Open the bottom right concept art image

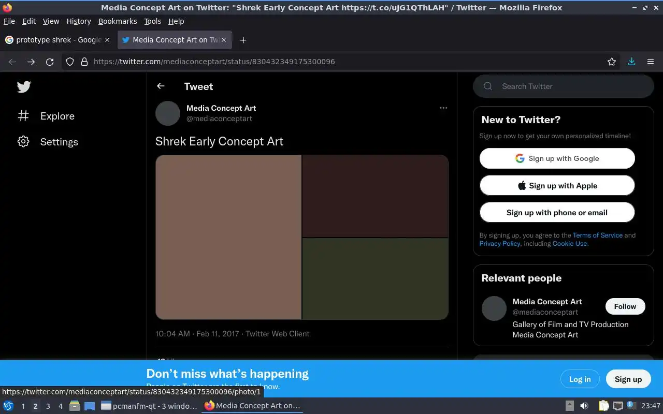(x=375, y=278)
